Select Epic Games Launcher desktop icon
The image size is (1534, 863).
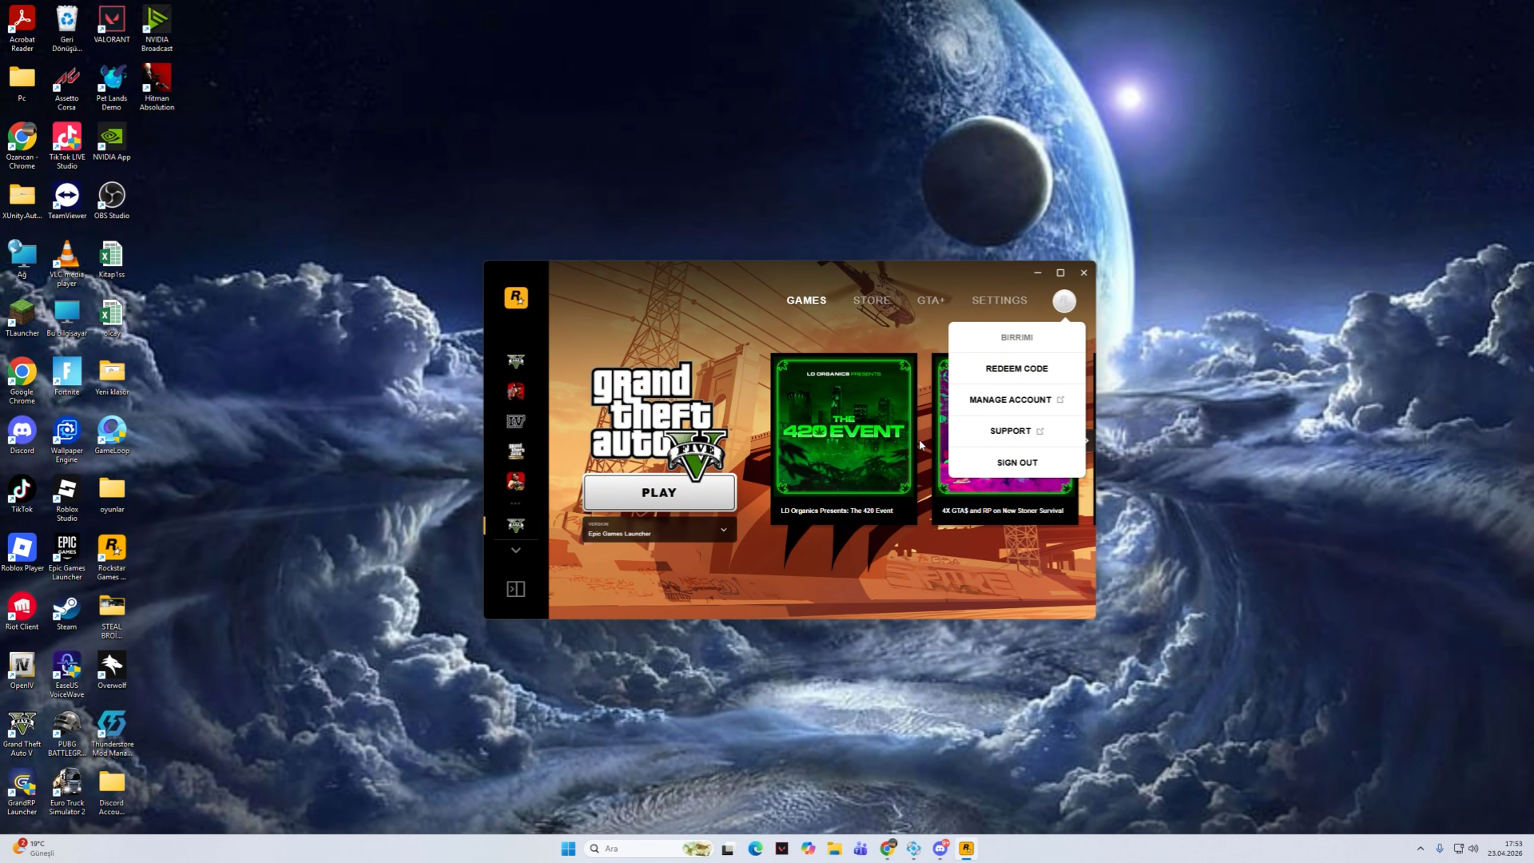click(67, 557)
